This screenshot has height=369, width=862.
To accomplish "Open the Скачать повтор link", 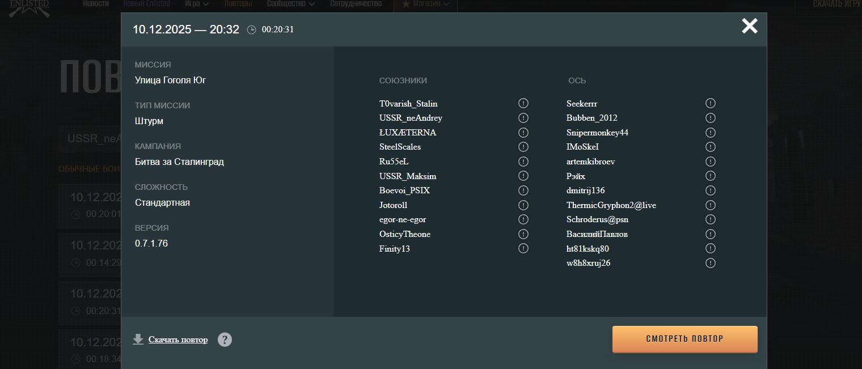I will point(178,340).
